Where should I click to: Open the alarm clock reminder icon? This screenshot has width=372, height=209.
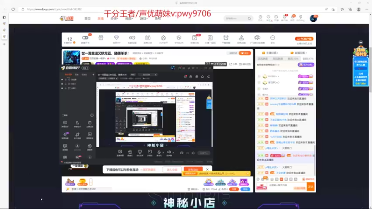226,38
